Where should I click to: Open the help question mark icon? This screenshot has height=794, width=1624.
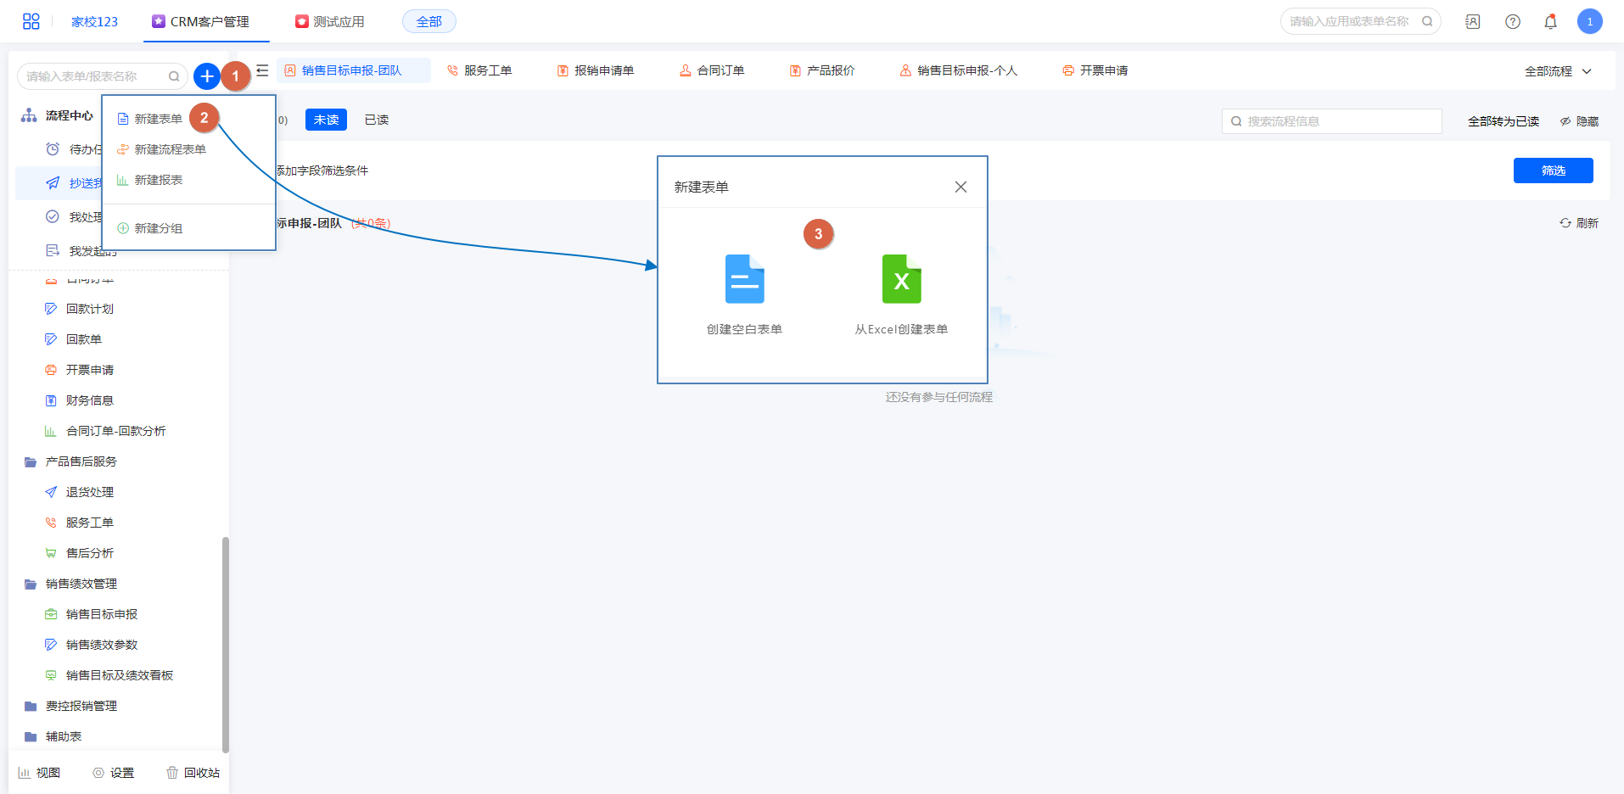tap(1512, 22)
